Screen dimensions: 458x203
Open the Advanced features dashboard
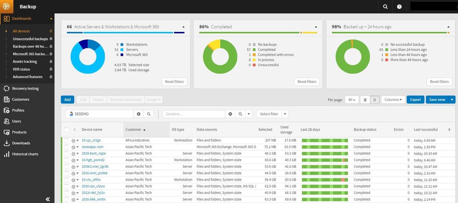pos(27,77)
